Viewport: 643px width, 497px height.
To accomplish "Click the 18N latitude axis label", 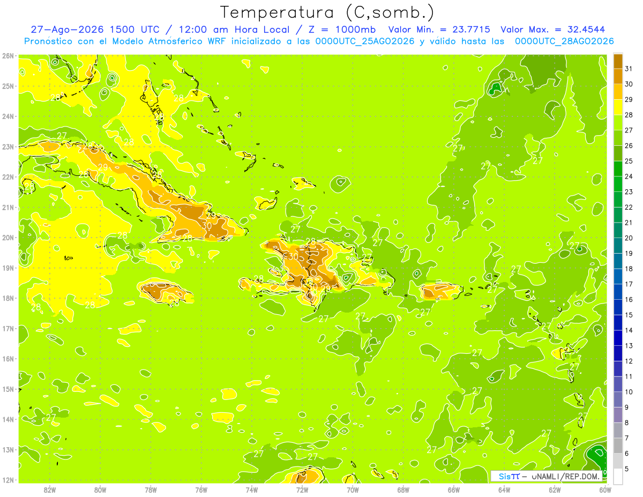I will pos(8,298).
